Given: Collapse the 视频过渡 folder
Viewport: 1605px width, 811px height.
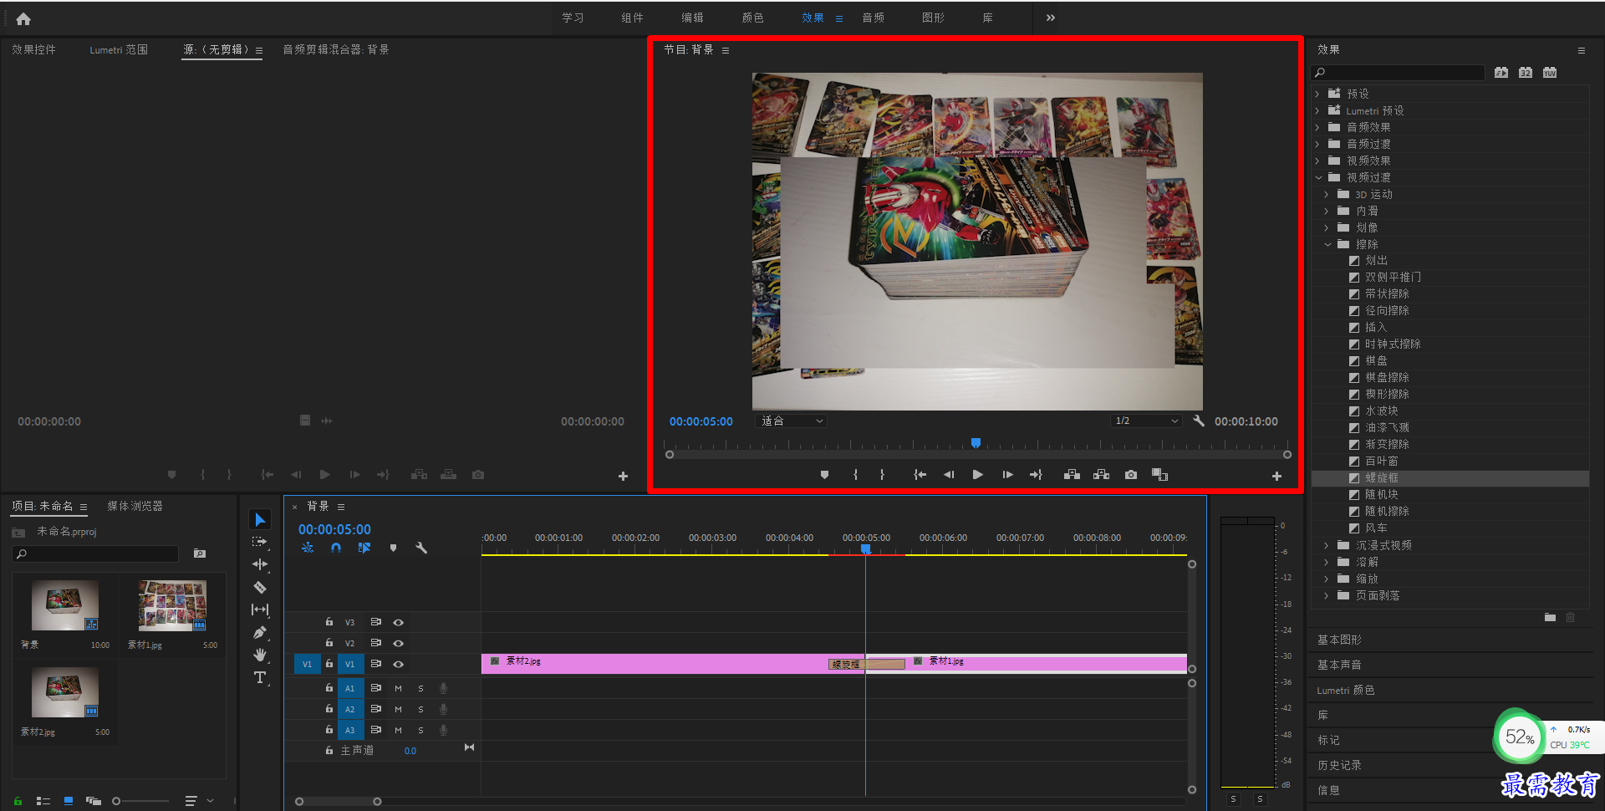Looking at the screenshot, I should [x=1318, y=177].
